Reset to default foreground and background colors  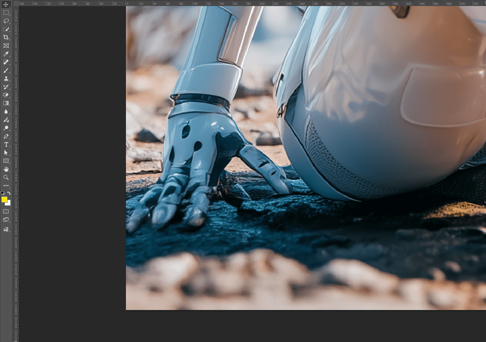[x=3, y=193]
